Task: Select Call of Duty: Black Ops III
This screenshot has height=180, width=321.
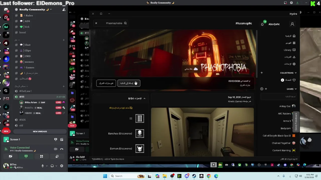Action: pos(279,136)
